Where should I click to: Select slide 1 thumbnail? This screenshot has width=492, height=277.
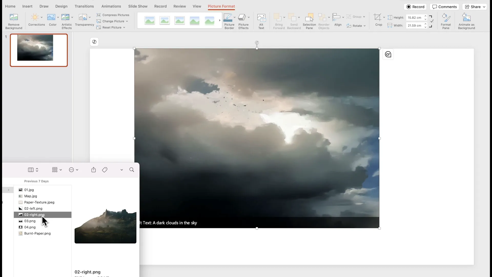(x=39, y=50)
